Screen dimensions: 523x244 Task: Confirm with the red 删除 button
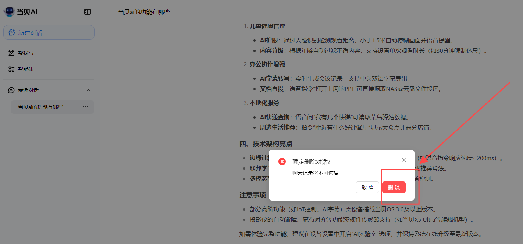[x=394, y=187]
